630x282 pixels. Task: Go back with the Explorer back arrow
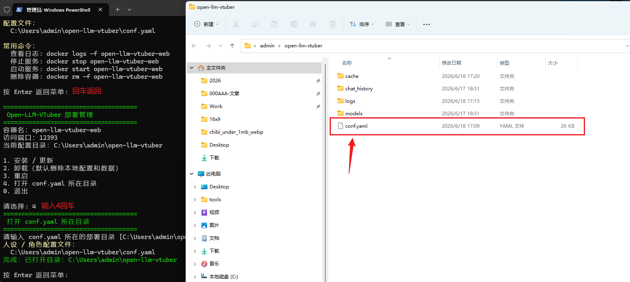pos(194,46)
